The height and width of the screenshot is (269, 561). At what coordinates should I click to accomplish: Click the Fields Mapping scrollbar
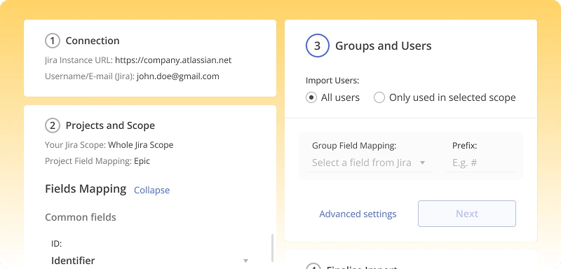point(272,248)
